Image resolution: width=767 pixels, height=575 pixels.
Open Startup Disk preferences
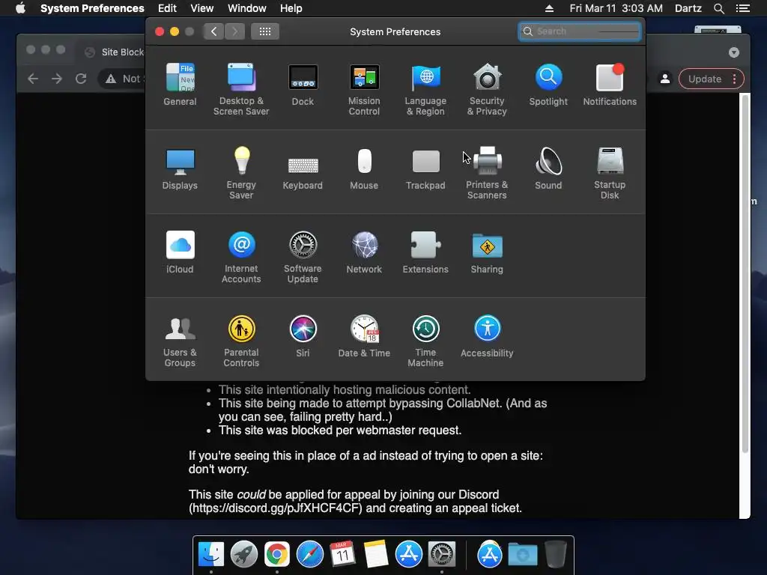point(610,173)
